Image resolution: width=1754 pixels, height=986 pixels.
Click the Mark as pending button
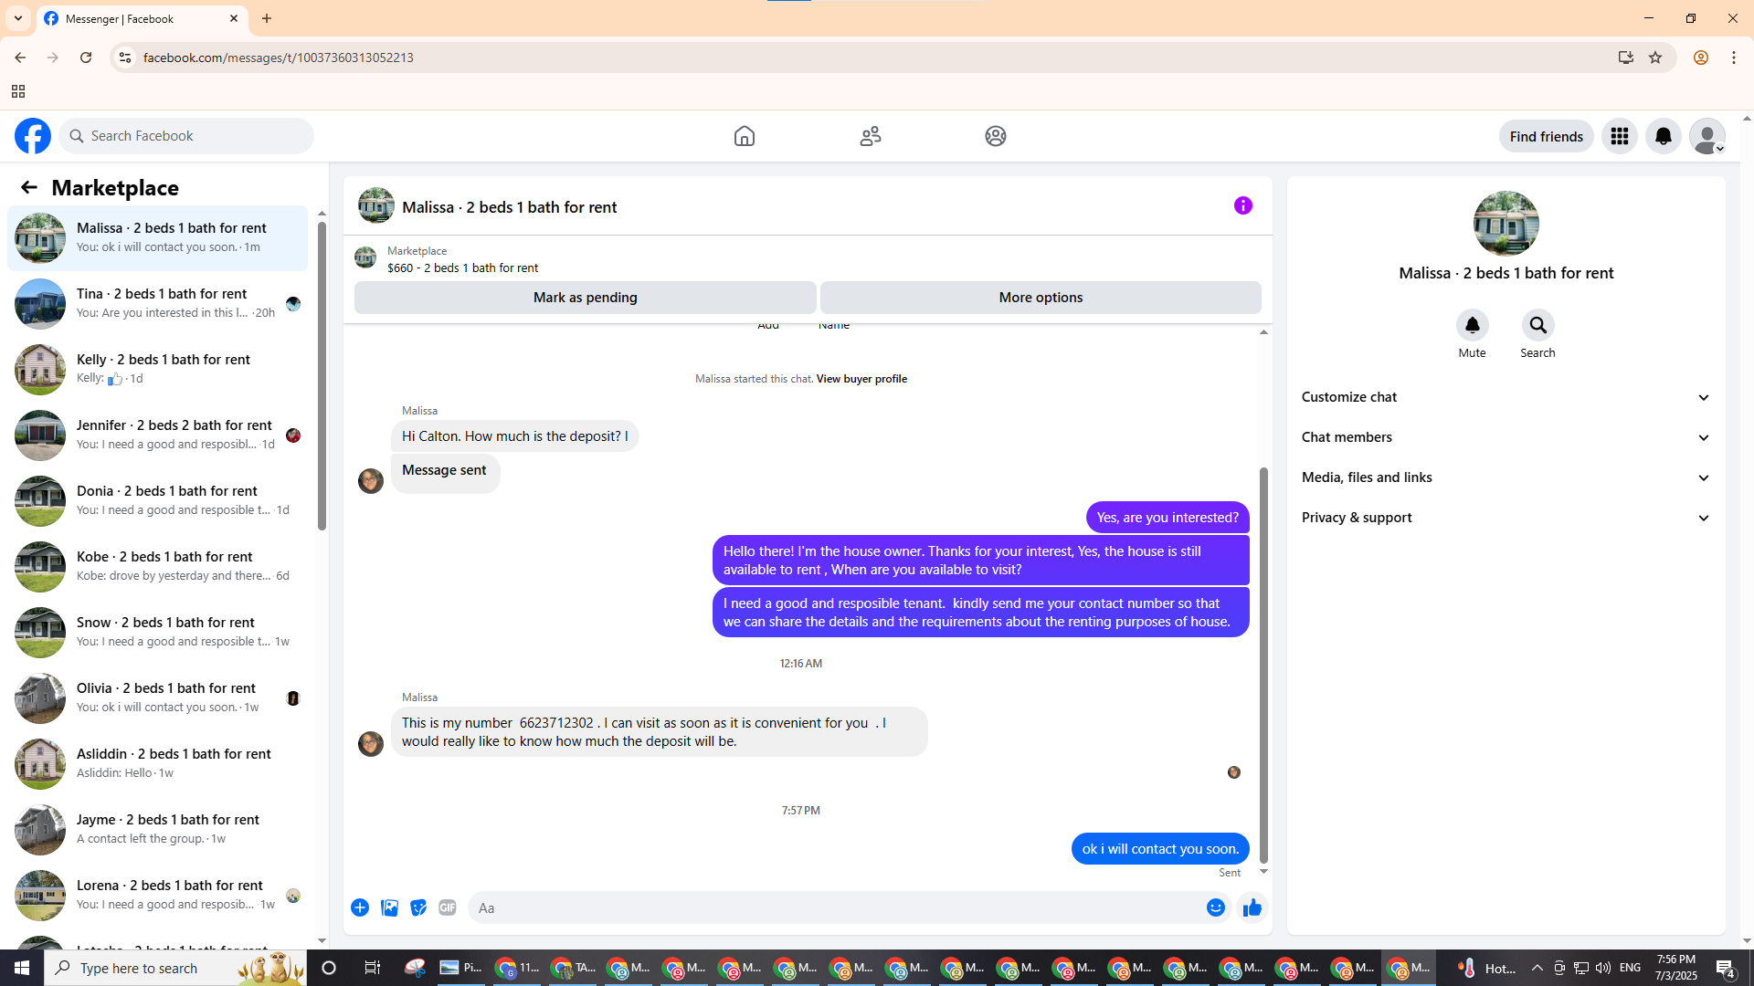[585, 298]
